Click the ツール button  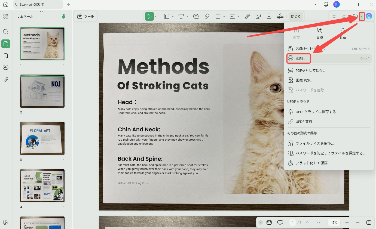tap(85, 16)
